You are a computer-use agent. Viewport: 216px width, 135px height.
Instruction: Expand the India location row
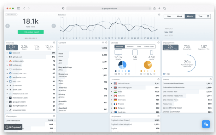tap(112, 92)
